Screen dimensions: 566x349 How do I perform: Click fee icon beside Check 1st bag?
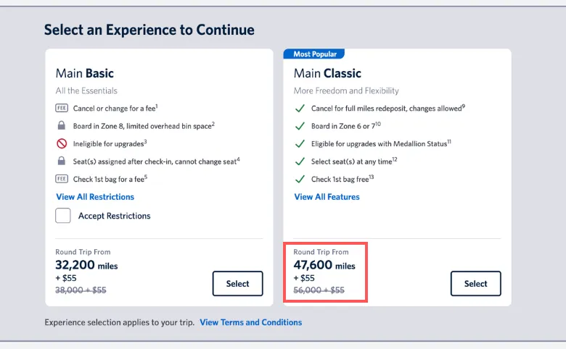(x=62, y=179)
